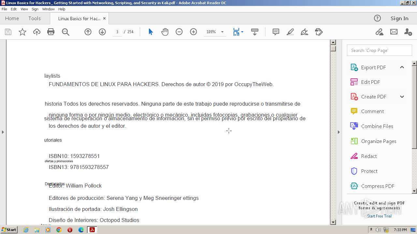The image size is (417, 234).
Task: Zoom in with the plus button
Action: tap(194, 32)
